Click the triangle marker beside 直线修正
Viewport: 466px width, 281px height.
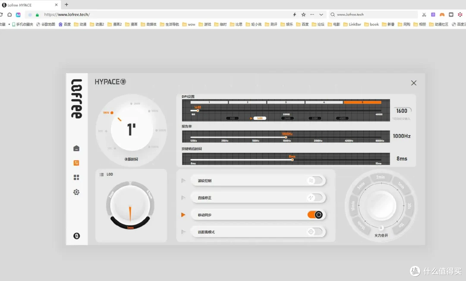(x=183, y=198)
